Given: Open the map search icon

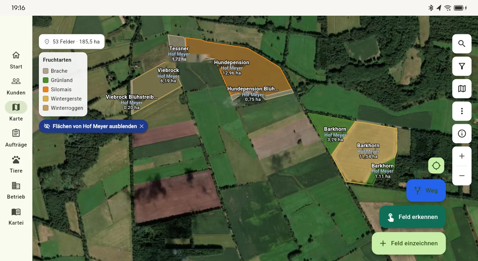Looking at the screenshot, I should (x=462, y=44).
